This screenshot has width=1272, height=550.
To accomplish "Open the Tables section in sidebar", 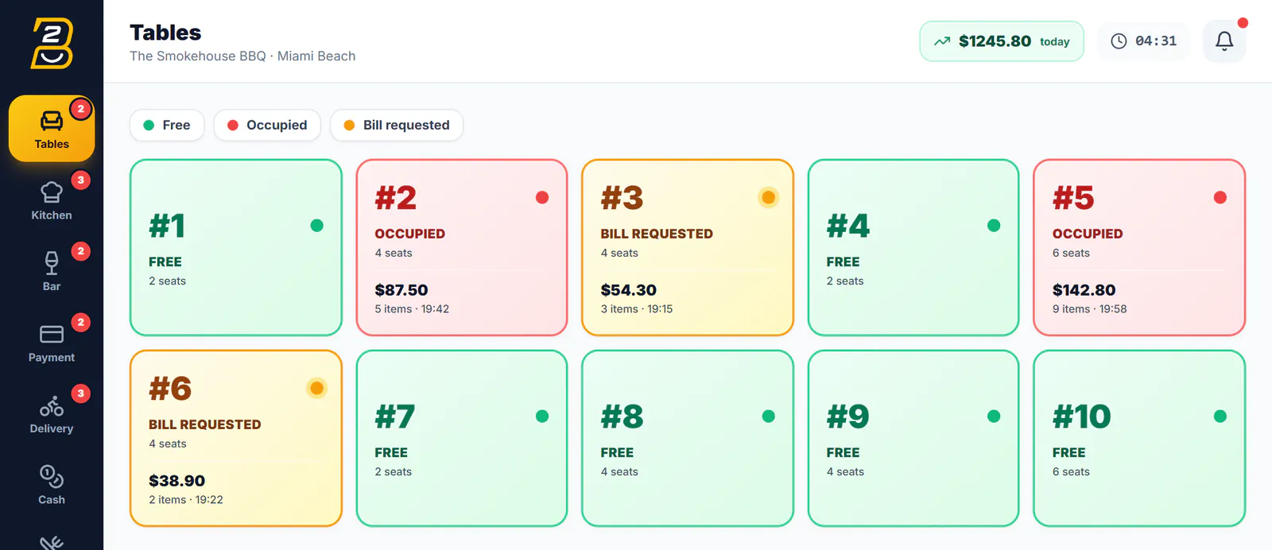I will (52, 129).
